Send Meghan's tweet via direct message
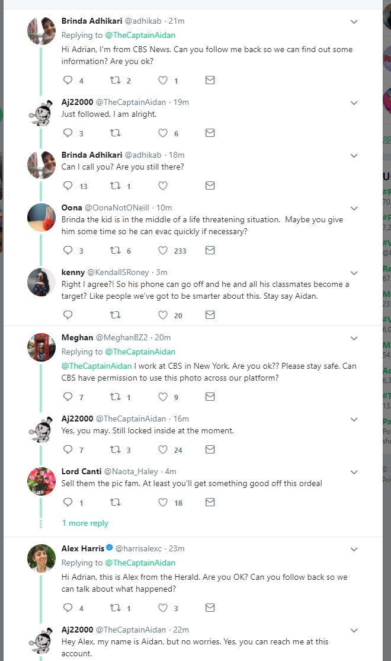 pyautogui.click(x=210, y=397)
